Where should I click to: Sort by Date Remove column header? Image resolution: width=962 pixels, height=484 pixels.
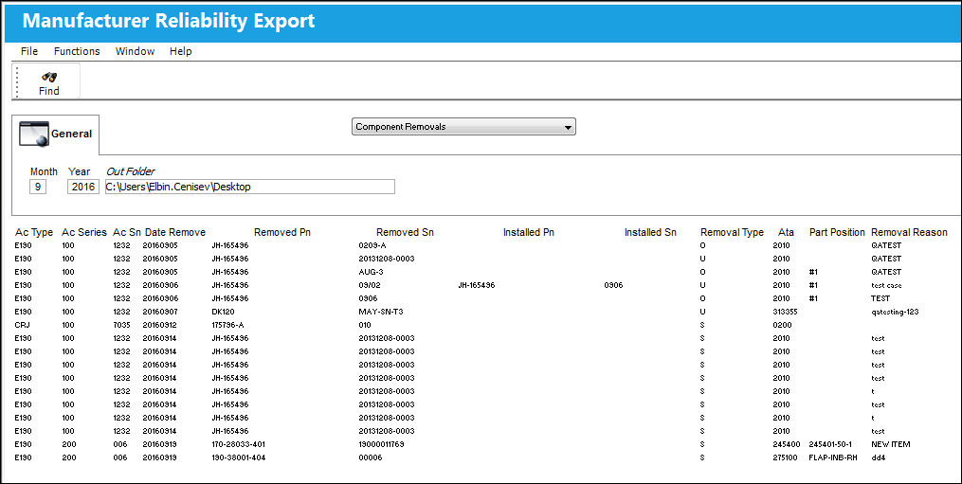point(174,232)
